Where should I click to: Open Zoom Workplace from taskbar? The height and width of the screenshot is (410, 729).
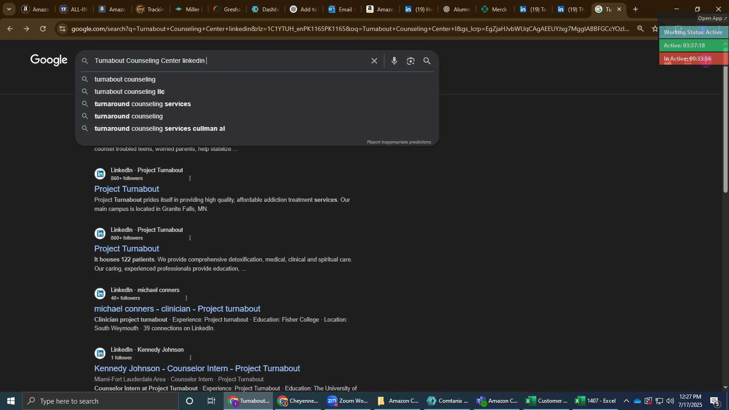click(x=348, y=401)
